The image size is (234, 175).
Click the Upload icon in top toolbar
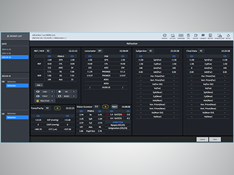click(x=173, y=36)
